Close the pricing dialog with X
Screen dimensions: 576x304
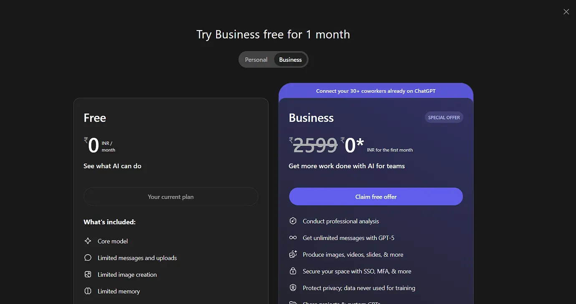click(x=566, y=12)
